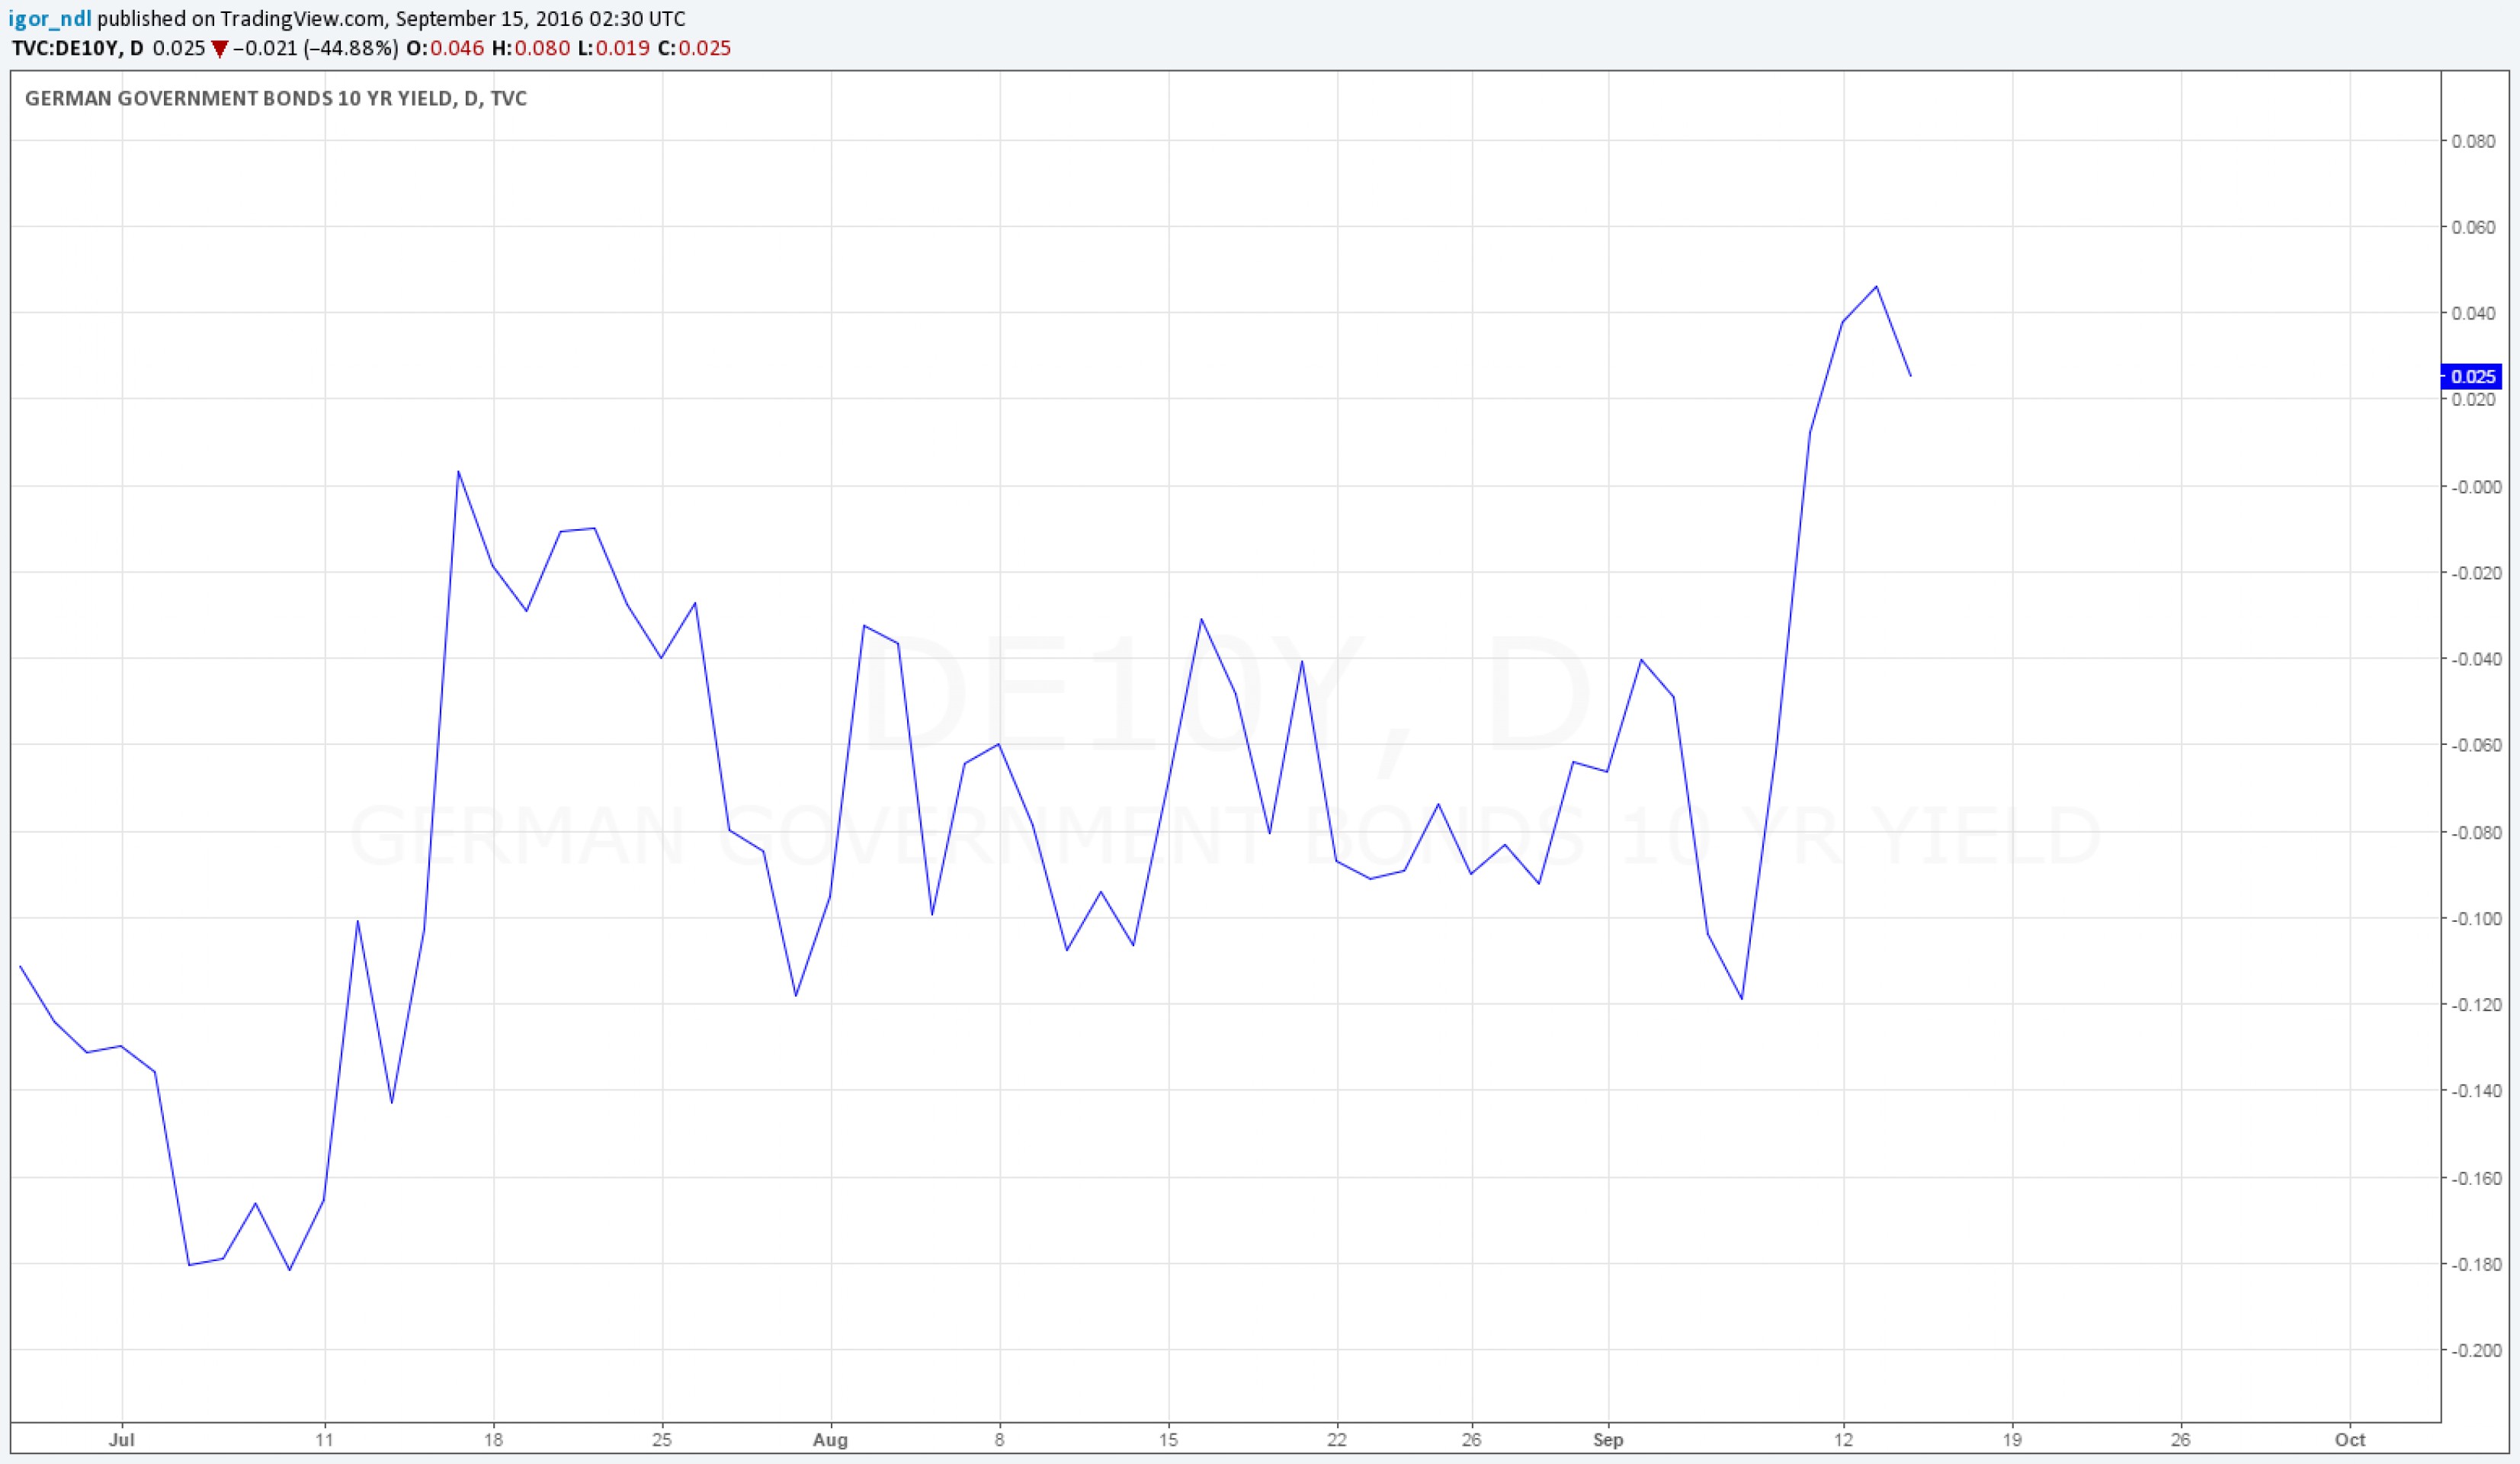The width and height of the screenshot is (2520, 1464).
Task: Click the Jul label on time axis
Action: (x=121, y=1440)
